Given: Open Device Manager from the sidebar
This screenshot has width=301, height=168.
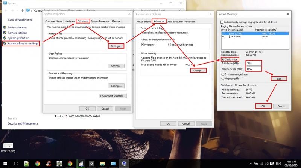Looking at the screenshot, I should (x=17, y=27).
